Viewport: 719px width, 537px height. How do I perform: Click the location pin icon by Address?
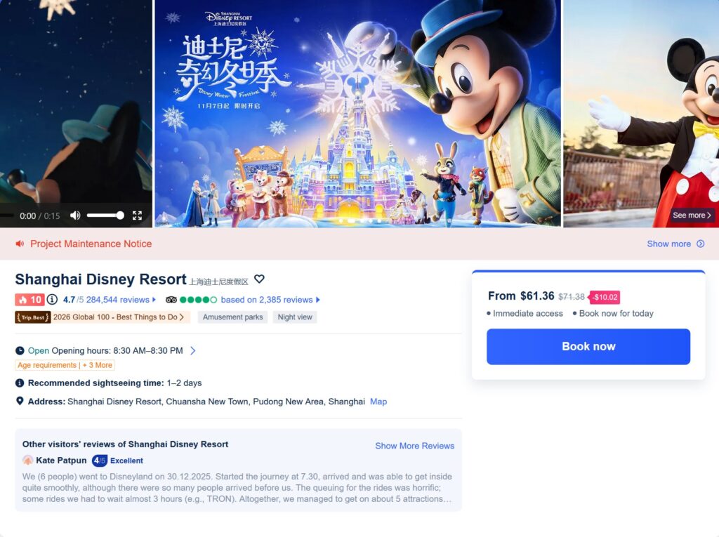tap(20, 402)
